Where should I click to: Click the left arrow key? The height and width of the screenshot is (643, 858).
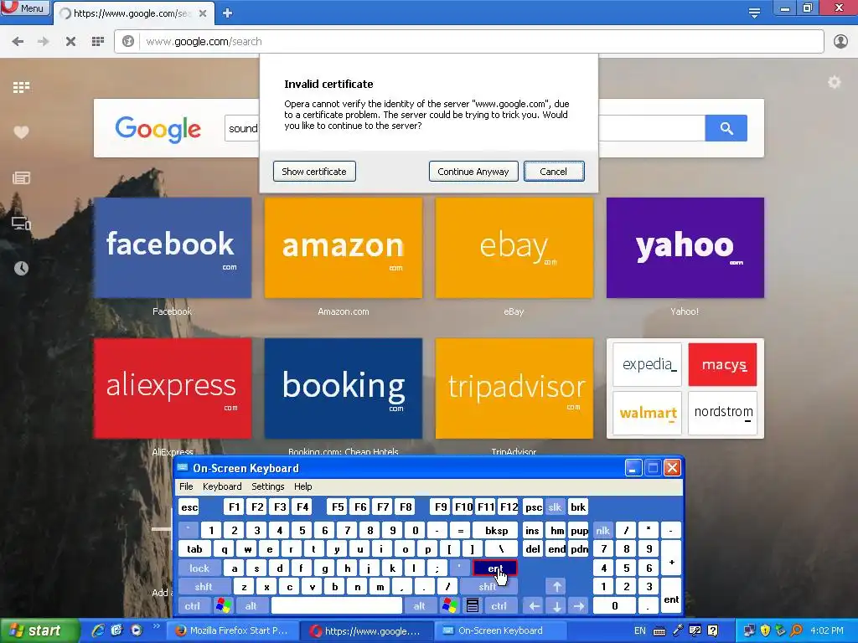click(x=534, y=606)
